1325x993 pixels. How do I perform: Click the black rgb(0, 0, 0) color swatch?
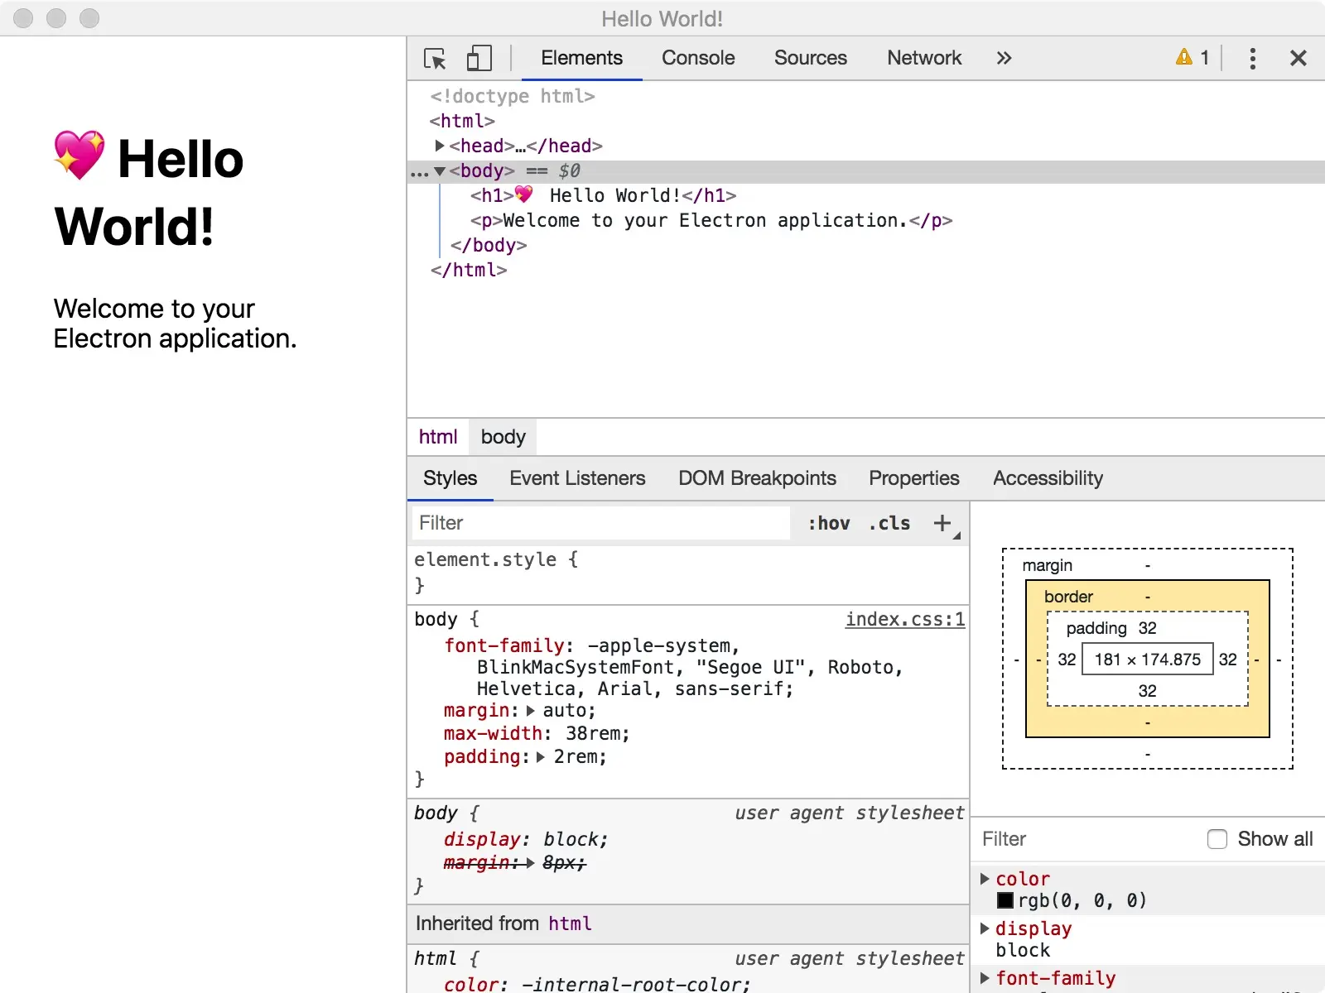pos(1005,900)
